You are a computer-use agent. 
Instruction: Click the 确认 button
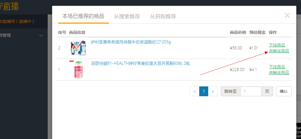[284, 91]
